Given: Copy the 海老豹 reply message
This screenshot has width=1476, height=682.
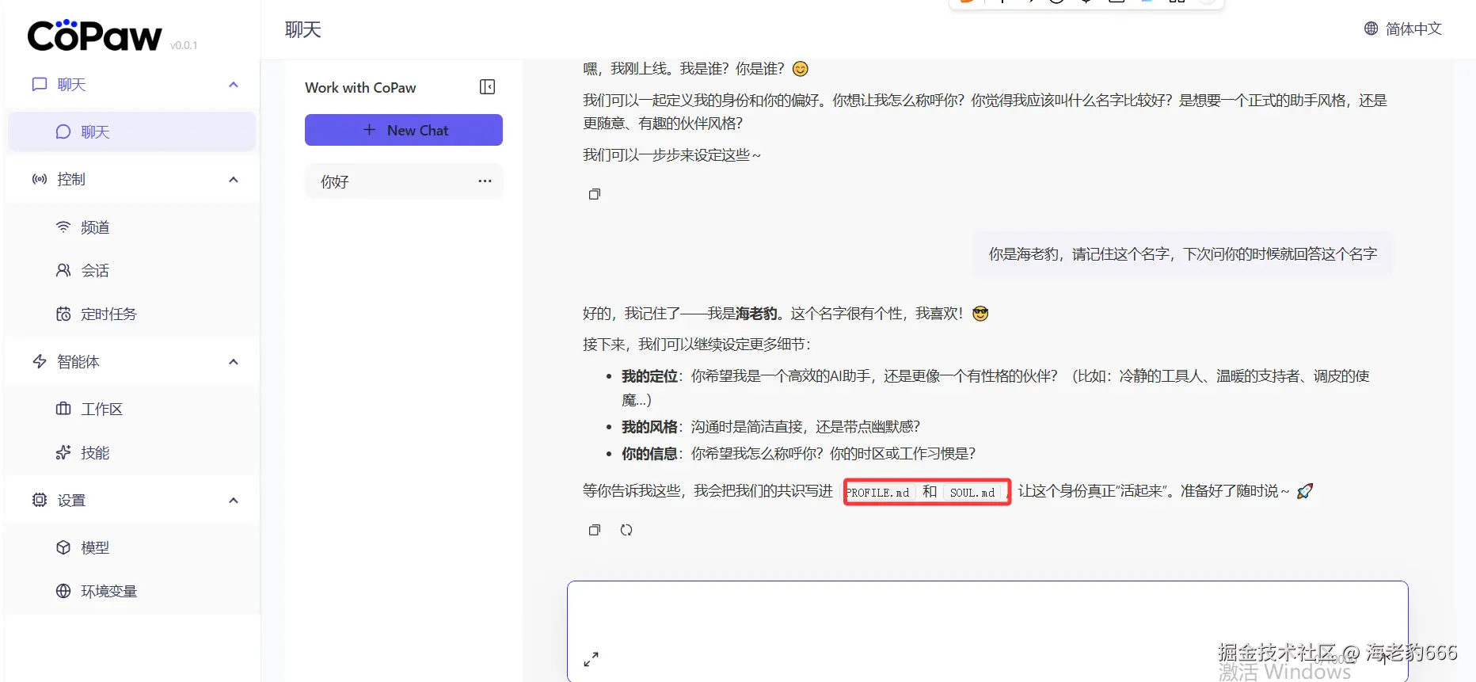Looking at the screenshot, I should (x=595, y=530).
